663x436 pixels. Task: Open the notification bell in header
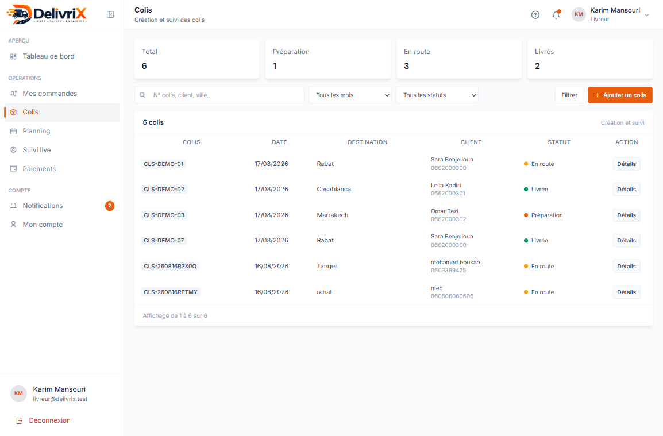[557, 15]
